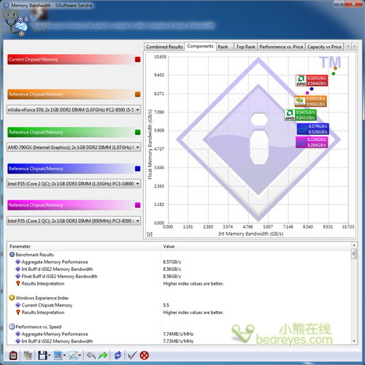
Task: Click the nVidia logo on orange chart label
Action: pos(300,101)
